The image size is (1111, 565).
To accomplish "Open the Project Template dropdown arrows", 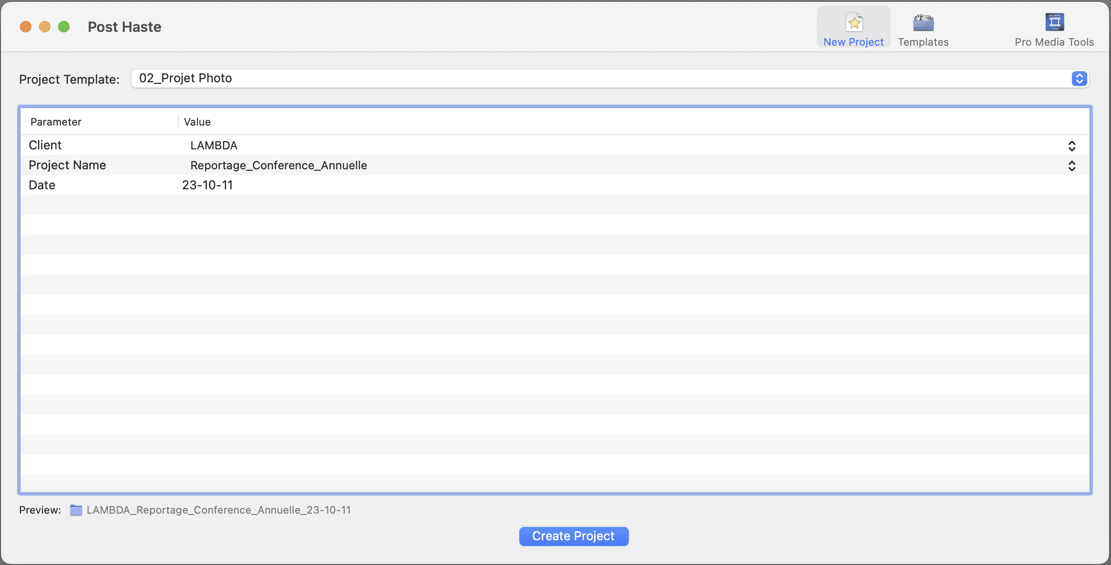I will click(1079, 78).
